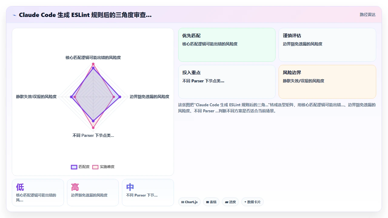
Task: Click radar axis label 不同 Parser 下节点类...
Action: coord(93,135)
